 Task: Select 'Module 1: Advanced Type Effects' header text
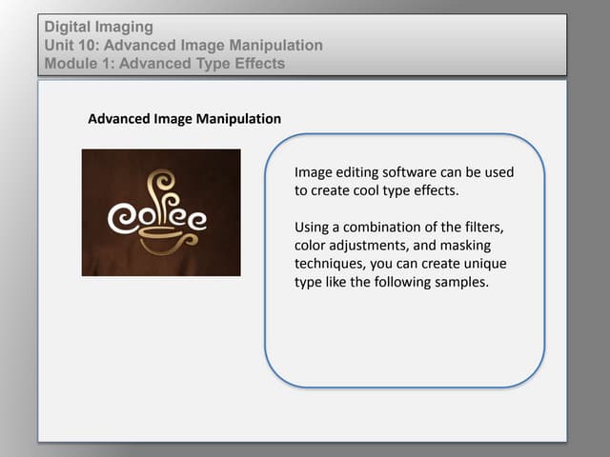point(164,64)
